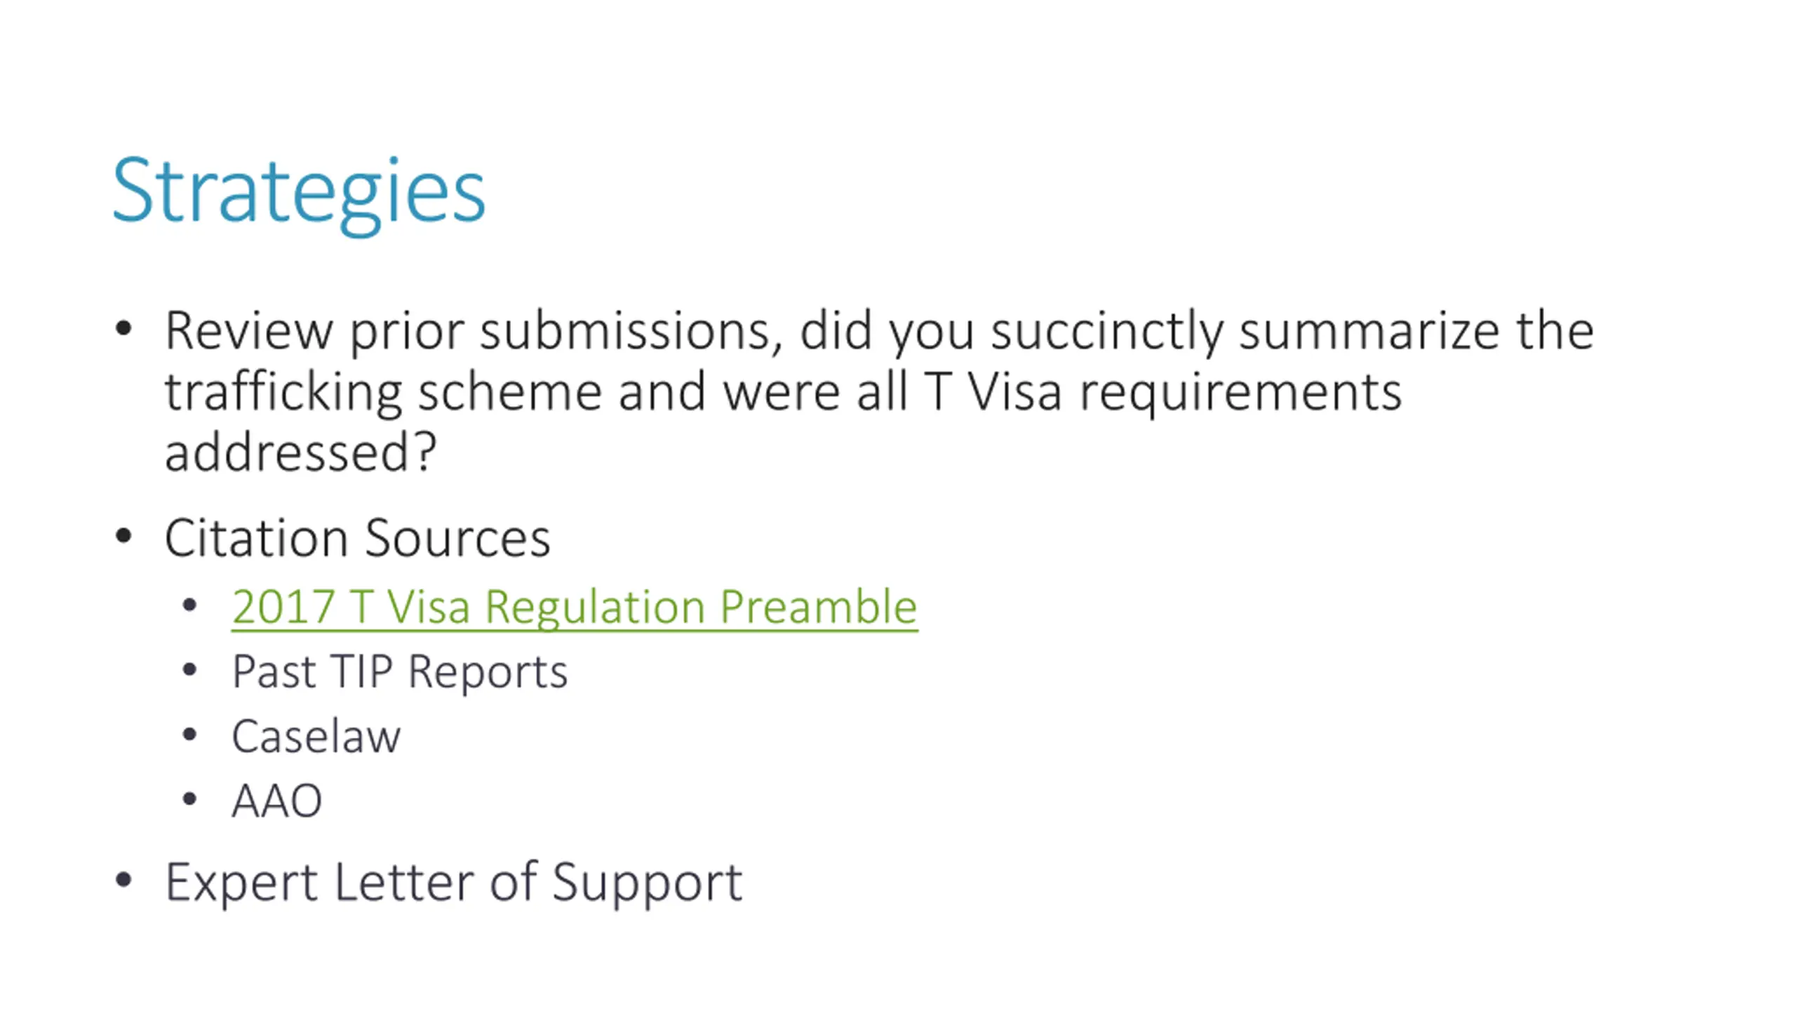This screenshot has width=1796, height=1010.
Task: Click the bullet dot before 'Review prior submissions'
Action: click(x=123, y=328)
